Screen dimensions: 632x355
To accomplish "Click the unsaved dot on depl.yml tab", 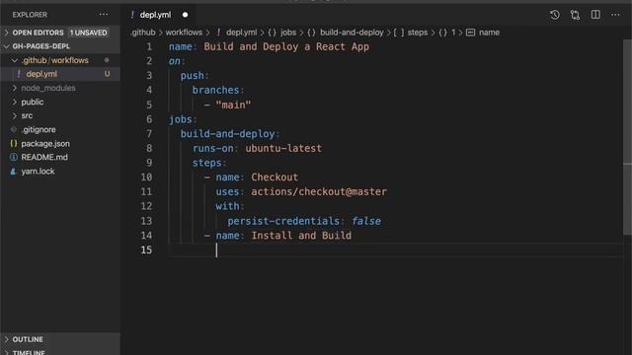I will pyautogui.click(x=185, y=15).
